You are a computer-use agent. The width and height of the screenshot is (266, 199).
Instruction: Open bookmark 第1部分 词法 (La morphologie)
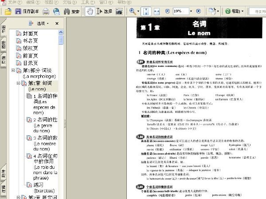click(x=39, y=73)
